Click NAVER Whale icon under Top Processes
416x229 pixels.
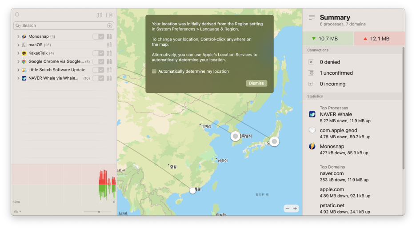point(312,114)
